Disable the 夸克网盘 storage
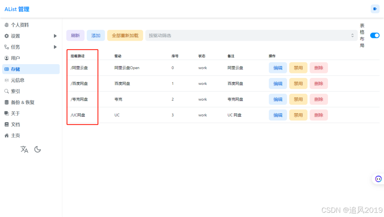 tap(298, 99)
